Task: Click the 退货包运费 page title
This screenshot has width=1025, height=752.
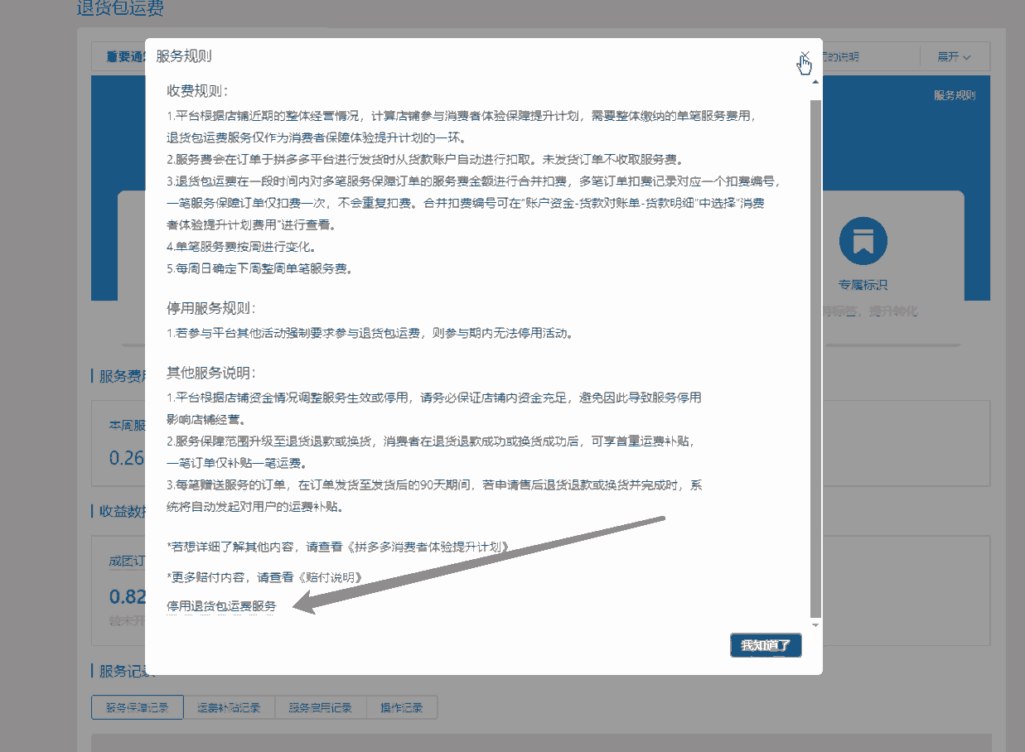Action: point(120,9)
